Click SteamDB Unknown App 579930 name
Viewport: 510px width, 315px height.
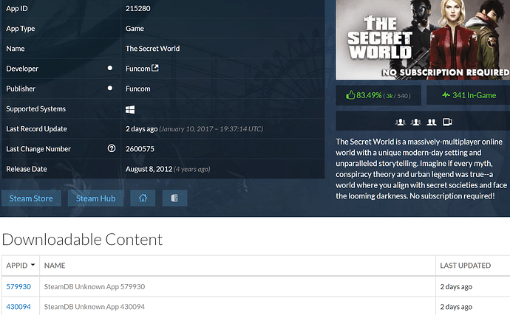(95, 286)
